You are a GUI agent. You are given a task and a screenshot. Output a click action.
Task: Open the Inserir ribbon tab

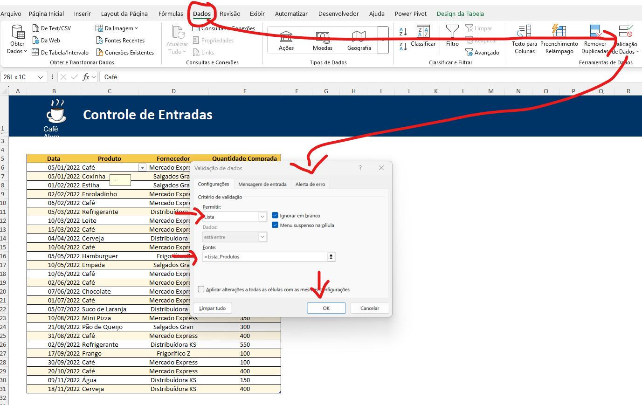point(83,14)
